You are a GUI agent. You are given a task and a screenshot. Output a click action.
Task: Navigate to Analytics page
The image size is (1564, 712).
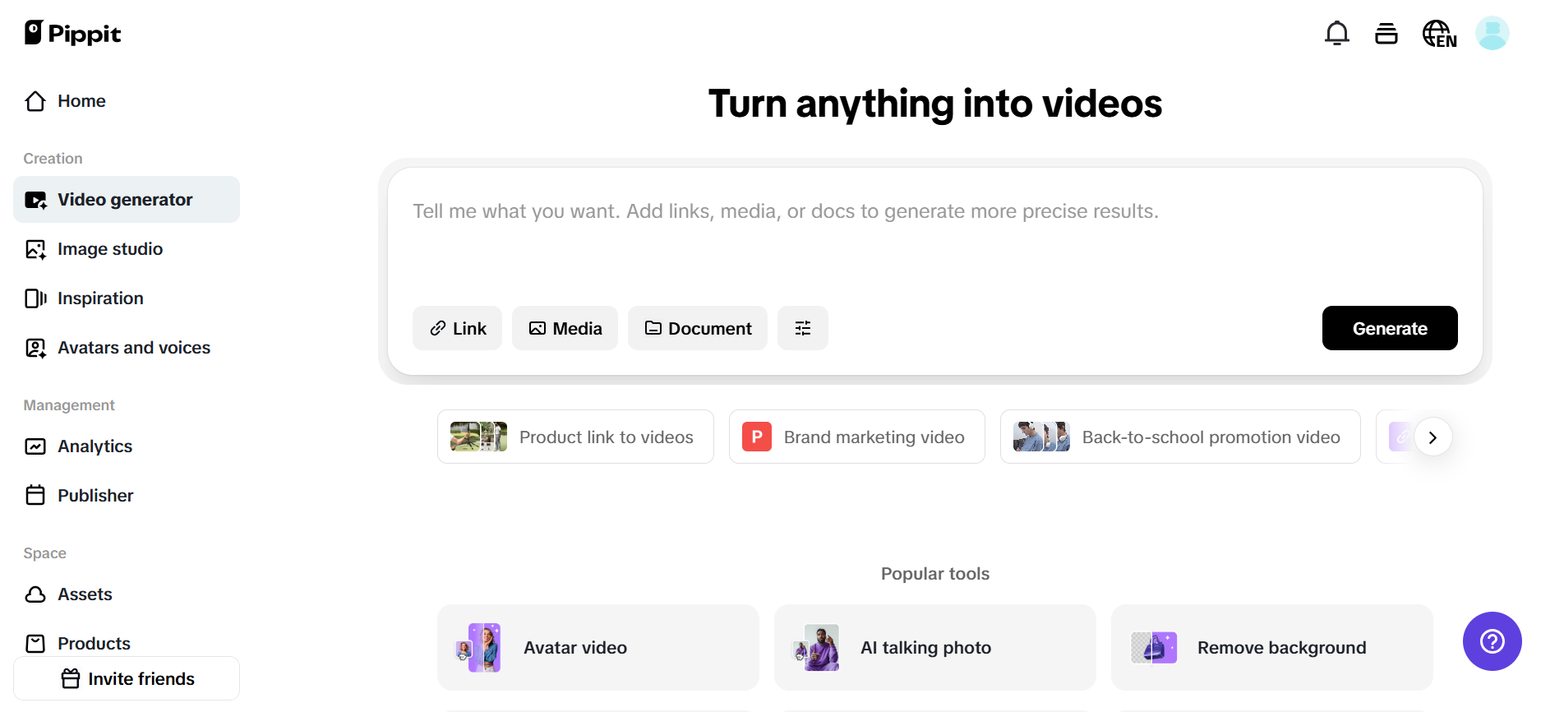[x=95, y=446]
